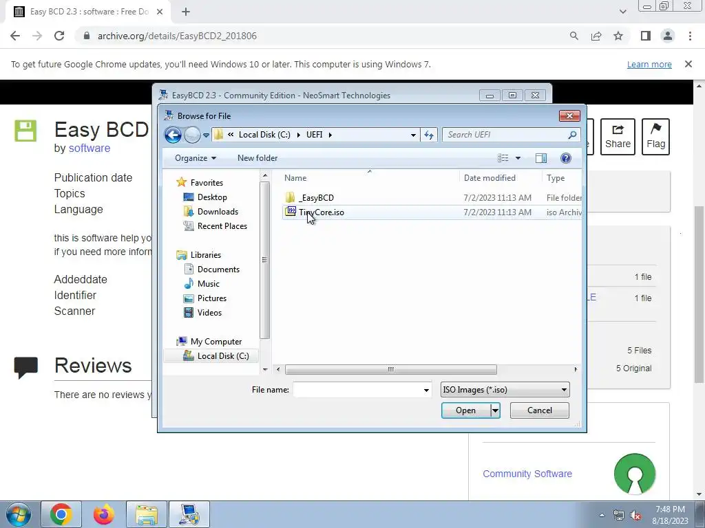
Task: Select the TinyCore.iso file
Action: [x=321, y=212]
